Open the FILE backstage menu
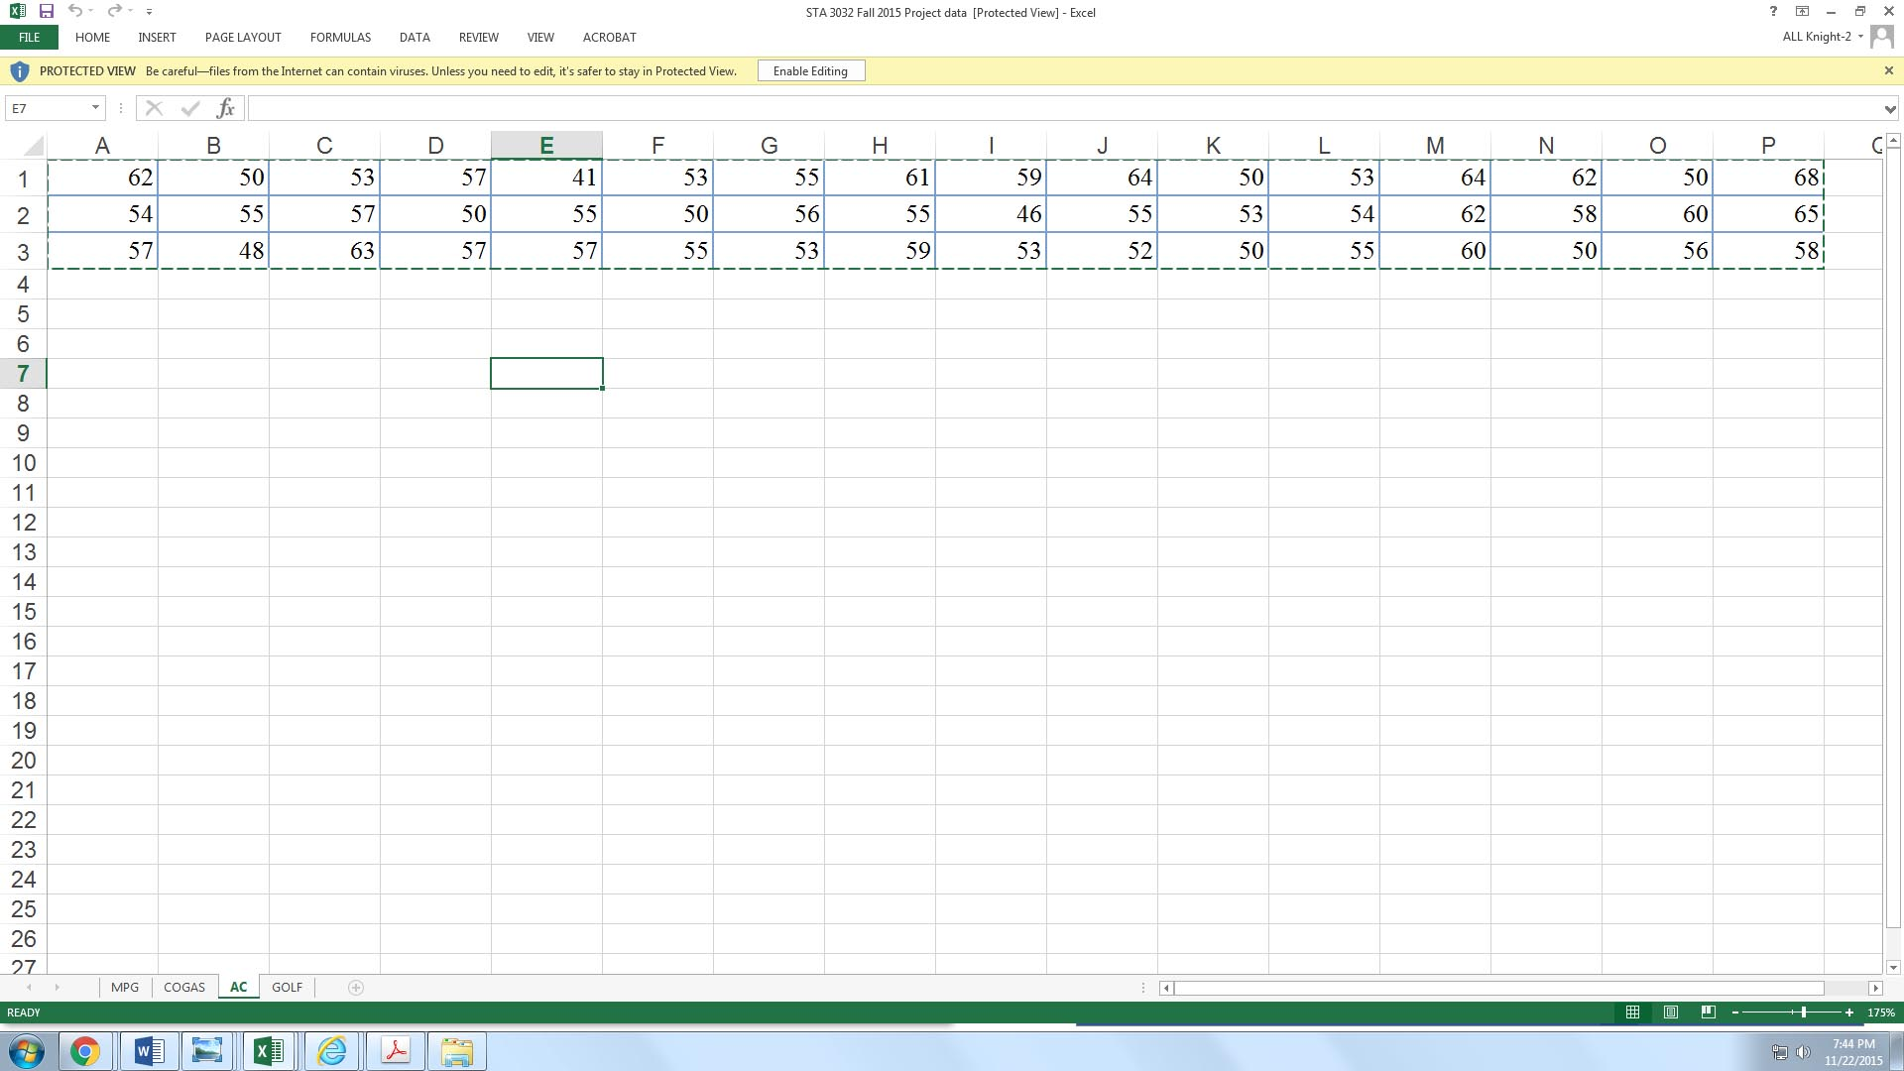The width and height of the screenshot is (1904, 1071). tap(29, 37)
